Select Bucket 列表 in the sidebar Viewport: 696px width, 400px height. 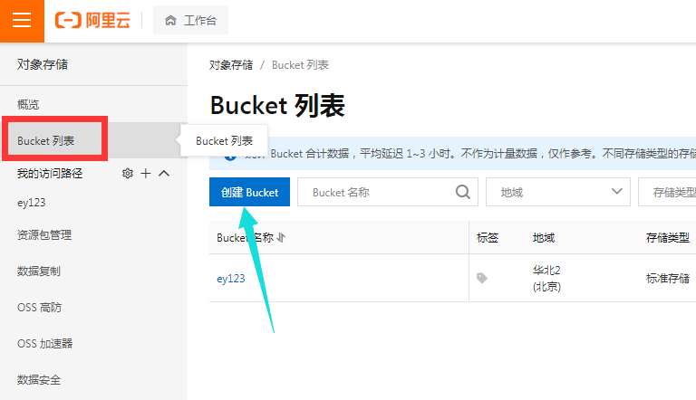(45, 141)
